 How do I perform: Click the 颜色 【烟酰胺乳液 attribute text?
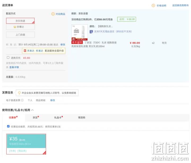tap(101, 26)
